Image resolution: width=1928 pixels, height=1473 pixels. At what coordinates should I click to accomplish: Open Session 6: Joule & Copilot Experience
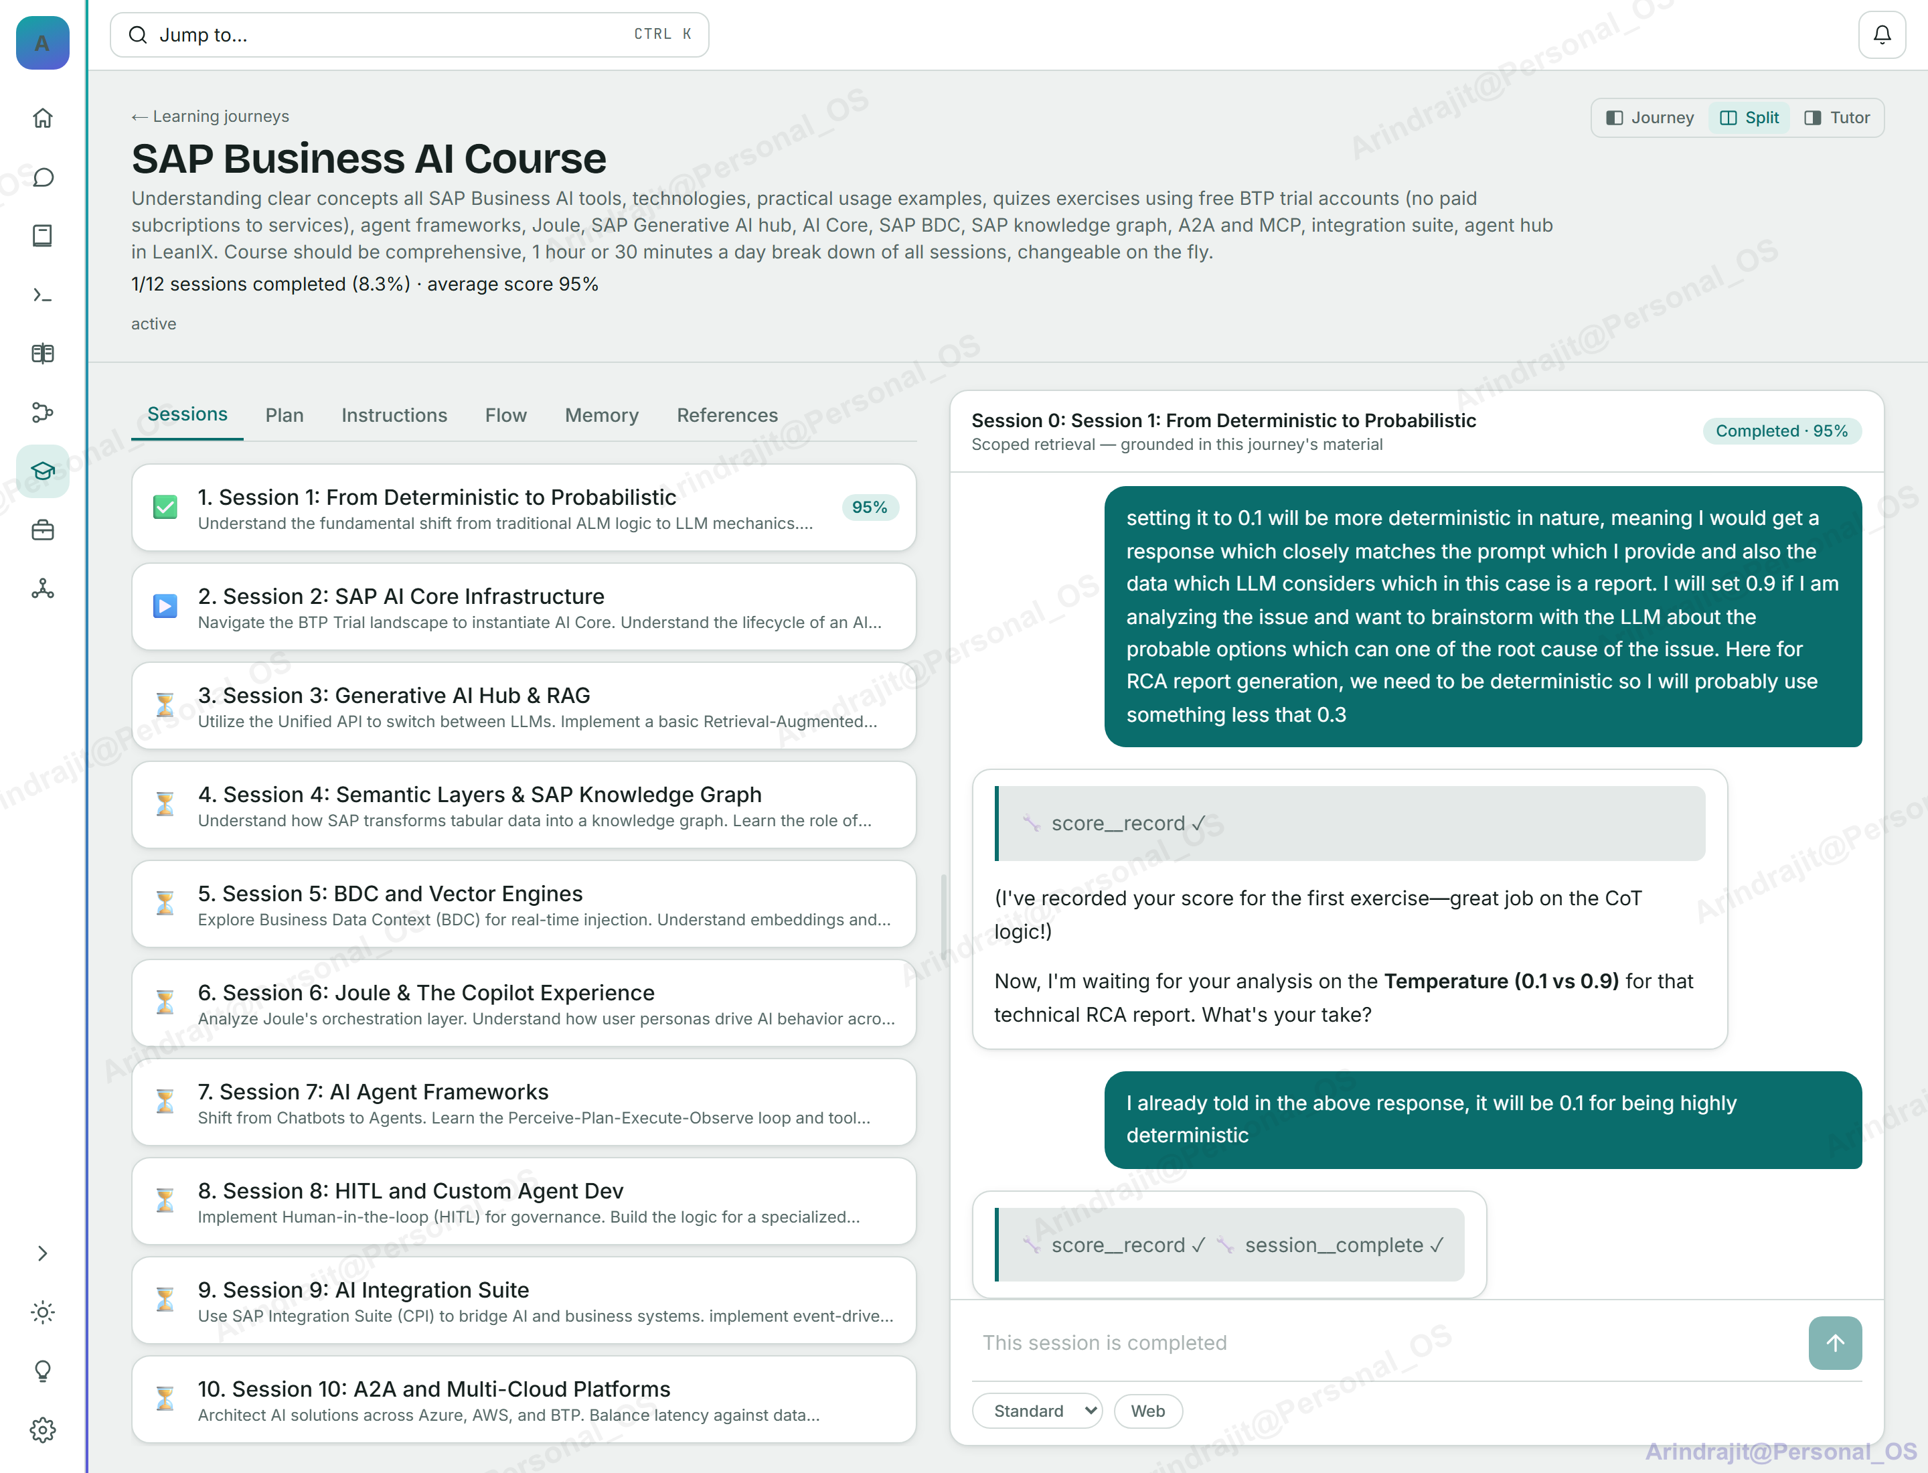pyautogui.click(x=524, y=1003)
